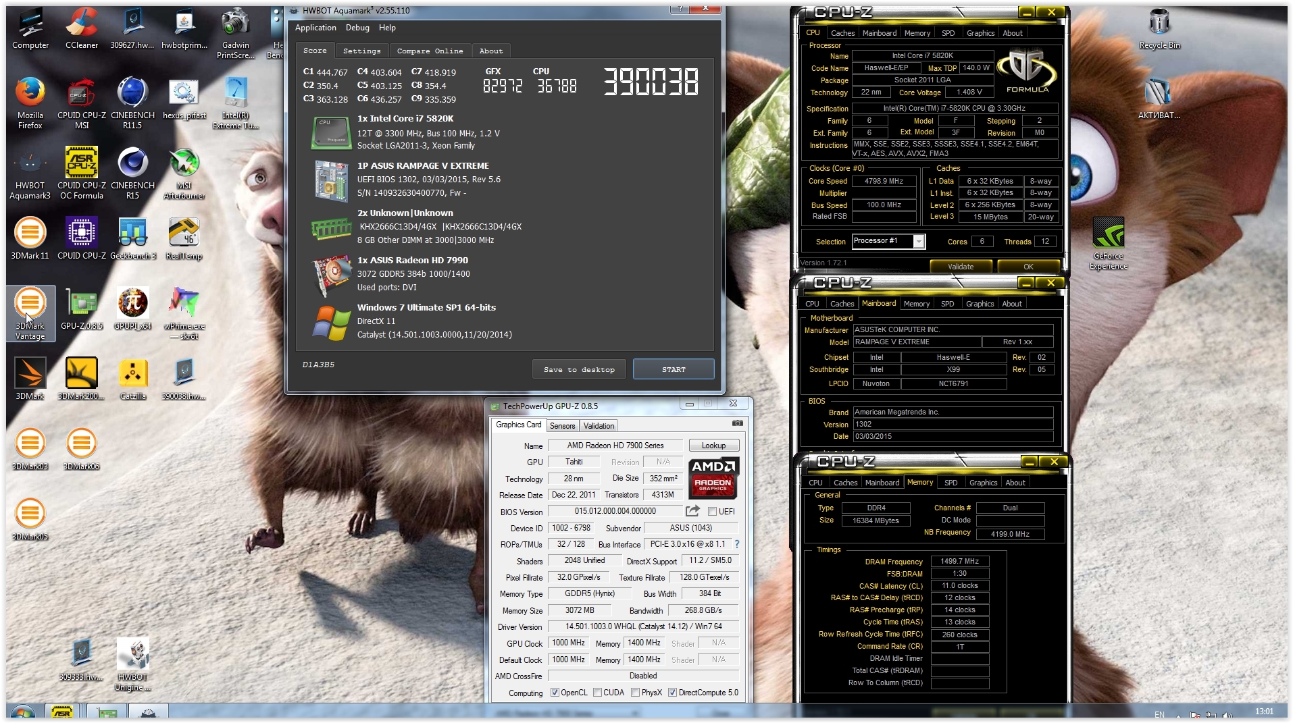The image size is (1293, 723).
Task: Open GeForce Experience desktop icon
Action: tap(1108, 243)
